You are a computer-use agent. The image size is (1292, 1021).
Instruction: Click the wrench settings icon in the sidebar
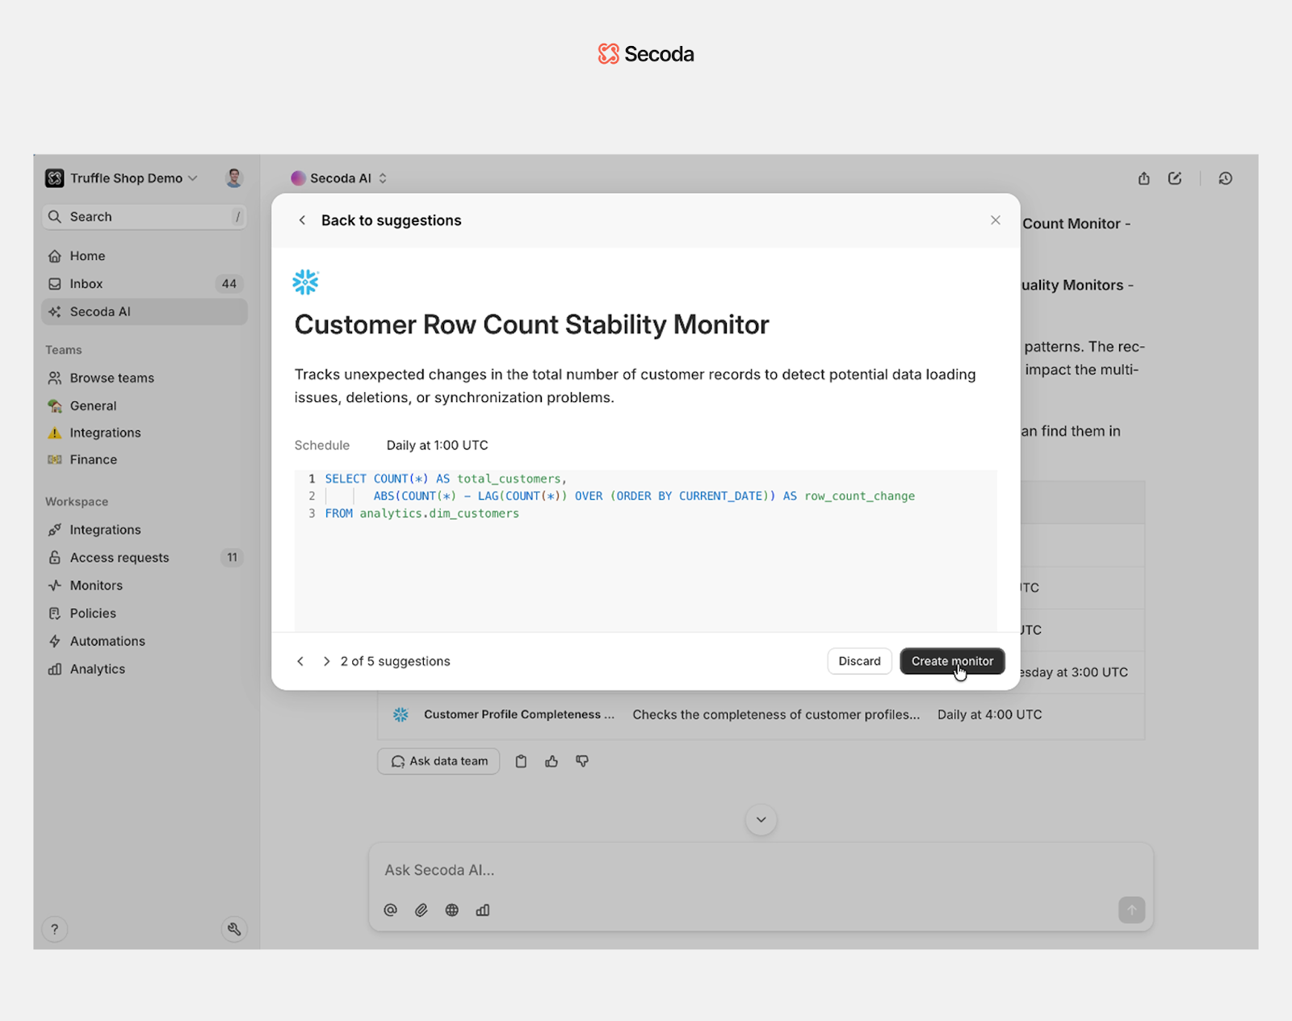tap(234, 929)
